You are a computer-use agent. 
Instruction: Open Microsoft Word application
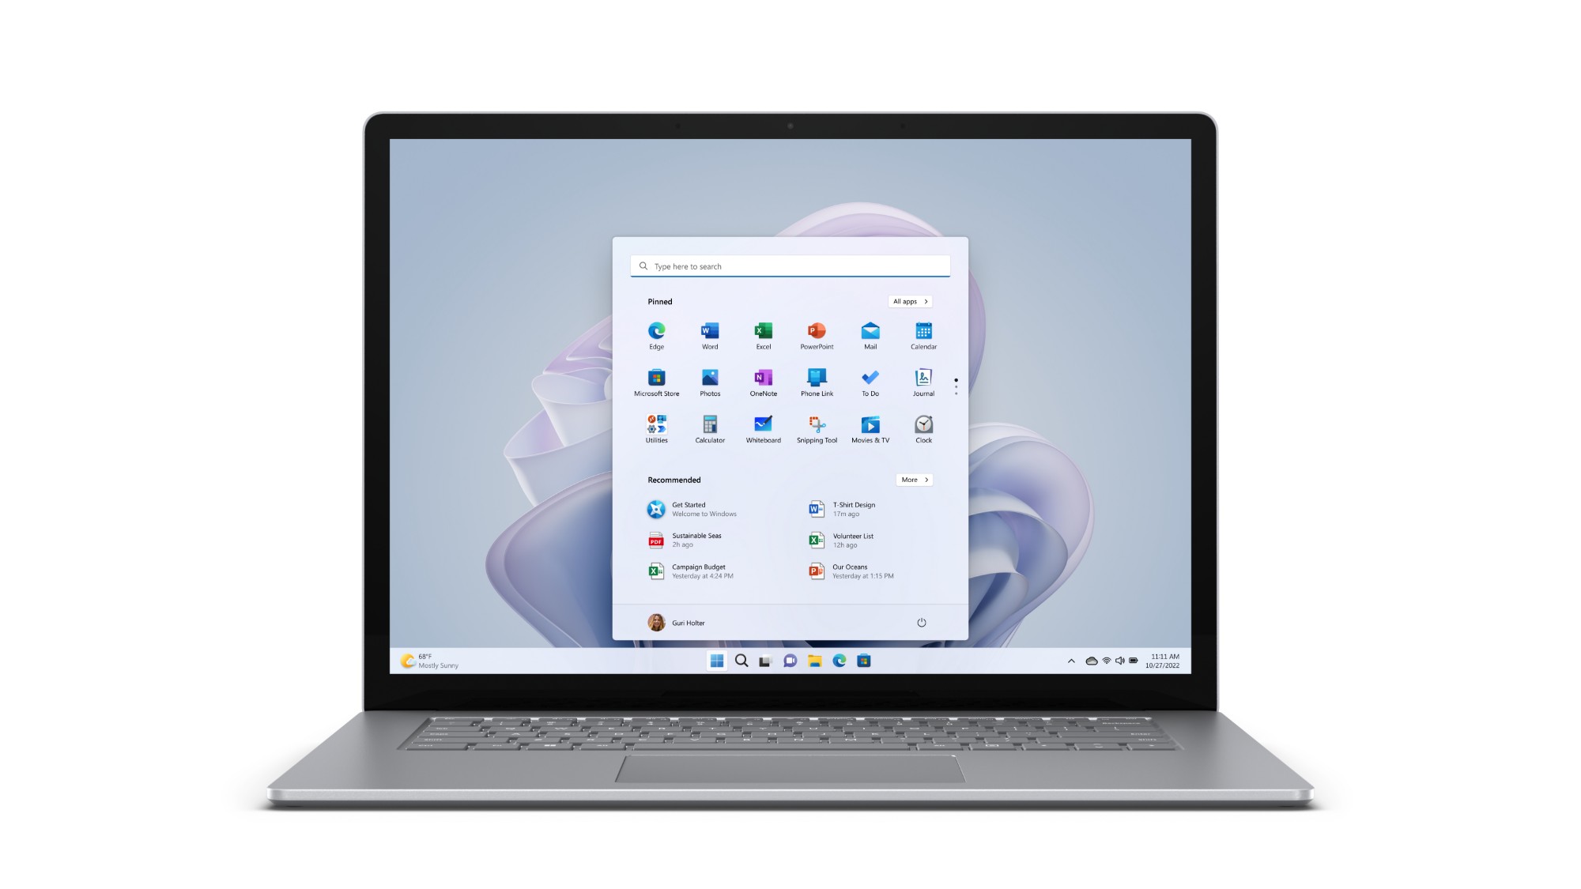(709, 333)
